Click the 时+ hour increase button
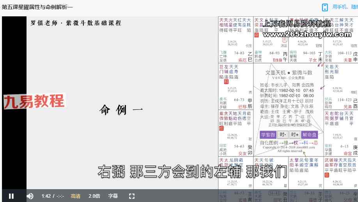Image resolution: width=358 pixels, height=202 pixels. (x=295, y=135)
